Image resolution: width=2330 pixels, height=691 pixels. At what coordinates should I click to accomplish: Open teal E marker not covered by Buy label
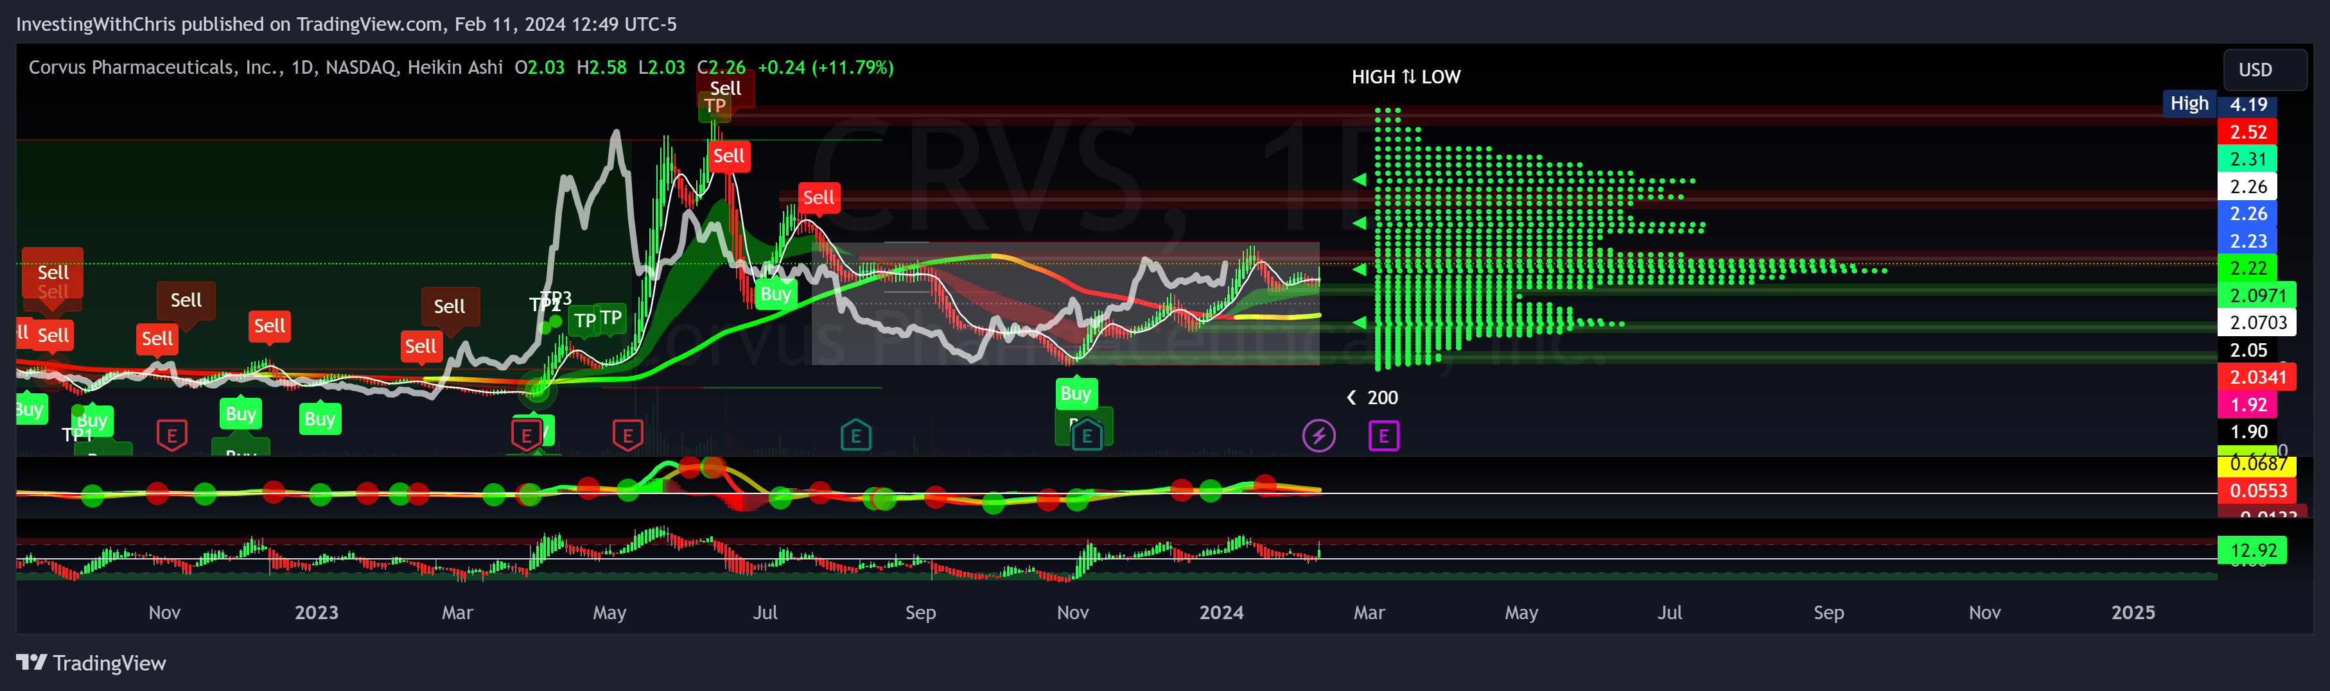pyautogui.click(x=855, y=436)
